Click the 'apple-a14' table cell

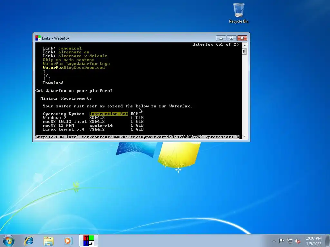coord(101,125)
